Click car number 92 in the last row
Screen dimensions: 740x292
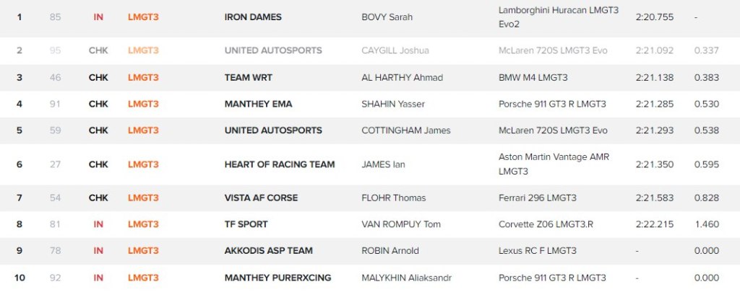pyautogui.click(x=56, y=278)
